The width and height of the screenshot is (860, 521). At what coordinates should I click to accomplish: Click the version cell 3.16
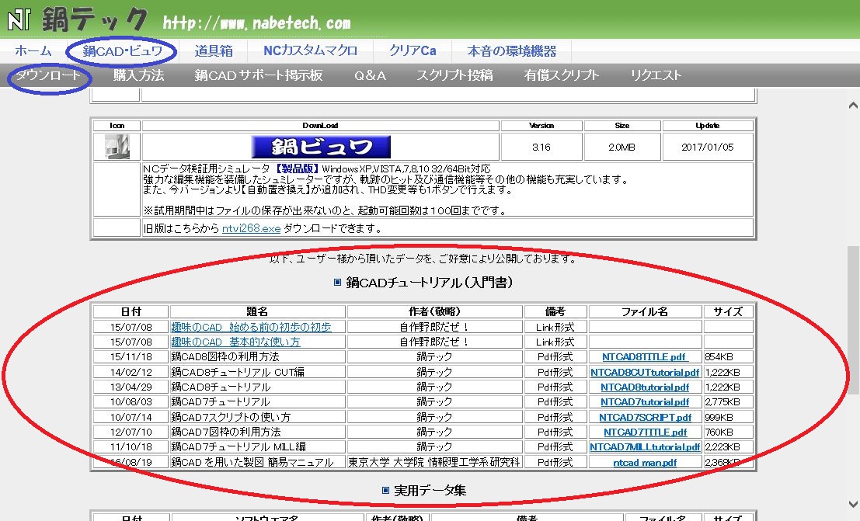pyautogui.click(x=541, y=147)
